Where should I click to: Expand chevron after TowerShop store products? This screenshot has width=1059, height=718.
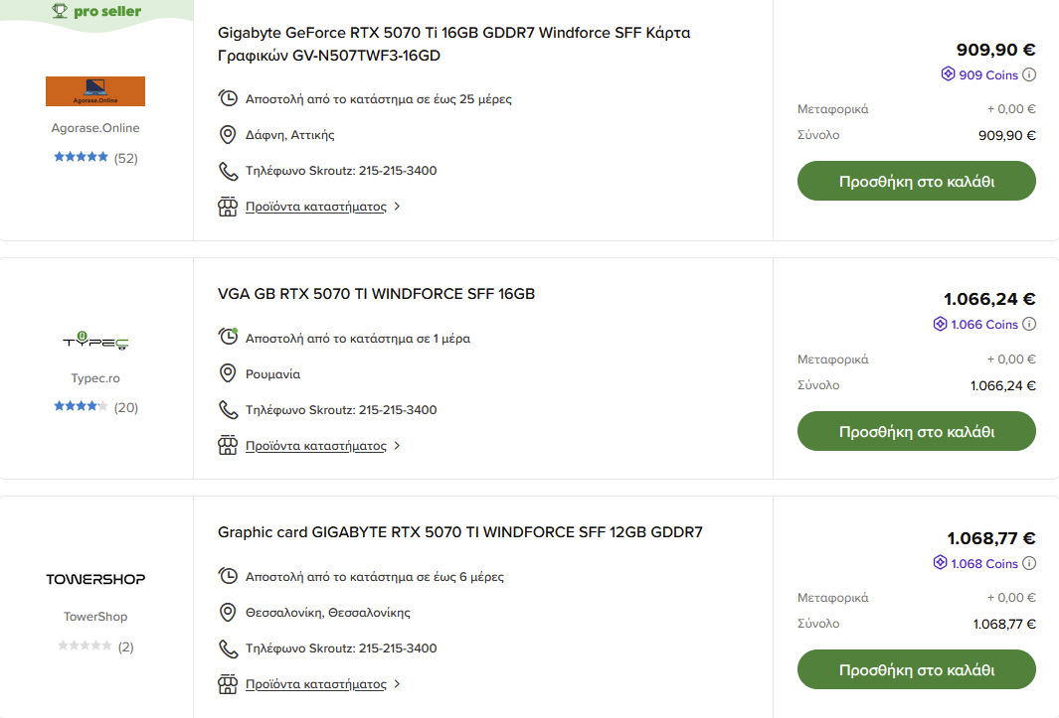pos(397,684)
